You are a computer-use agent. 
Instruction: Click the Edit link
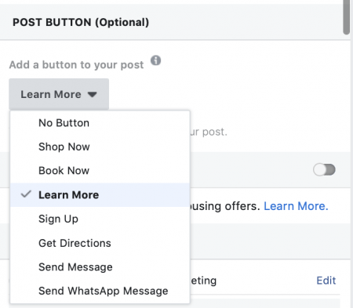pyautogui.click(x=326, y=281)
